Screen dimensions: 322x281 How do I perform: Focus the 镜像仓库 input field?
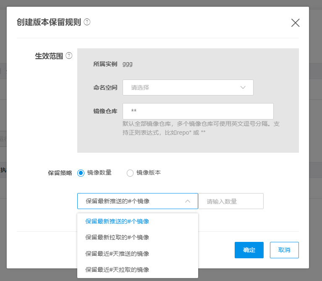click(198, 111)
